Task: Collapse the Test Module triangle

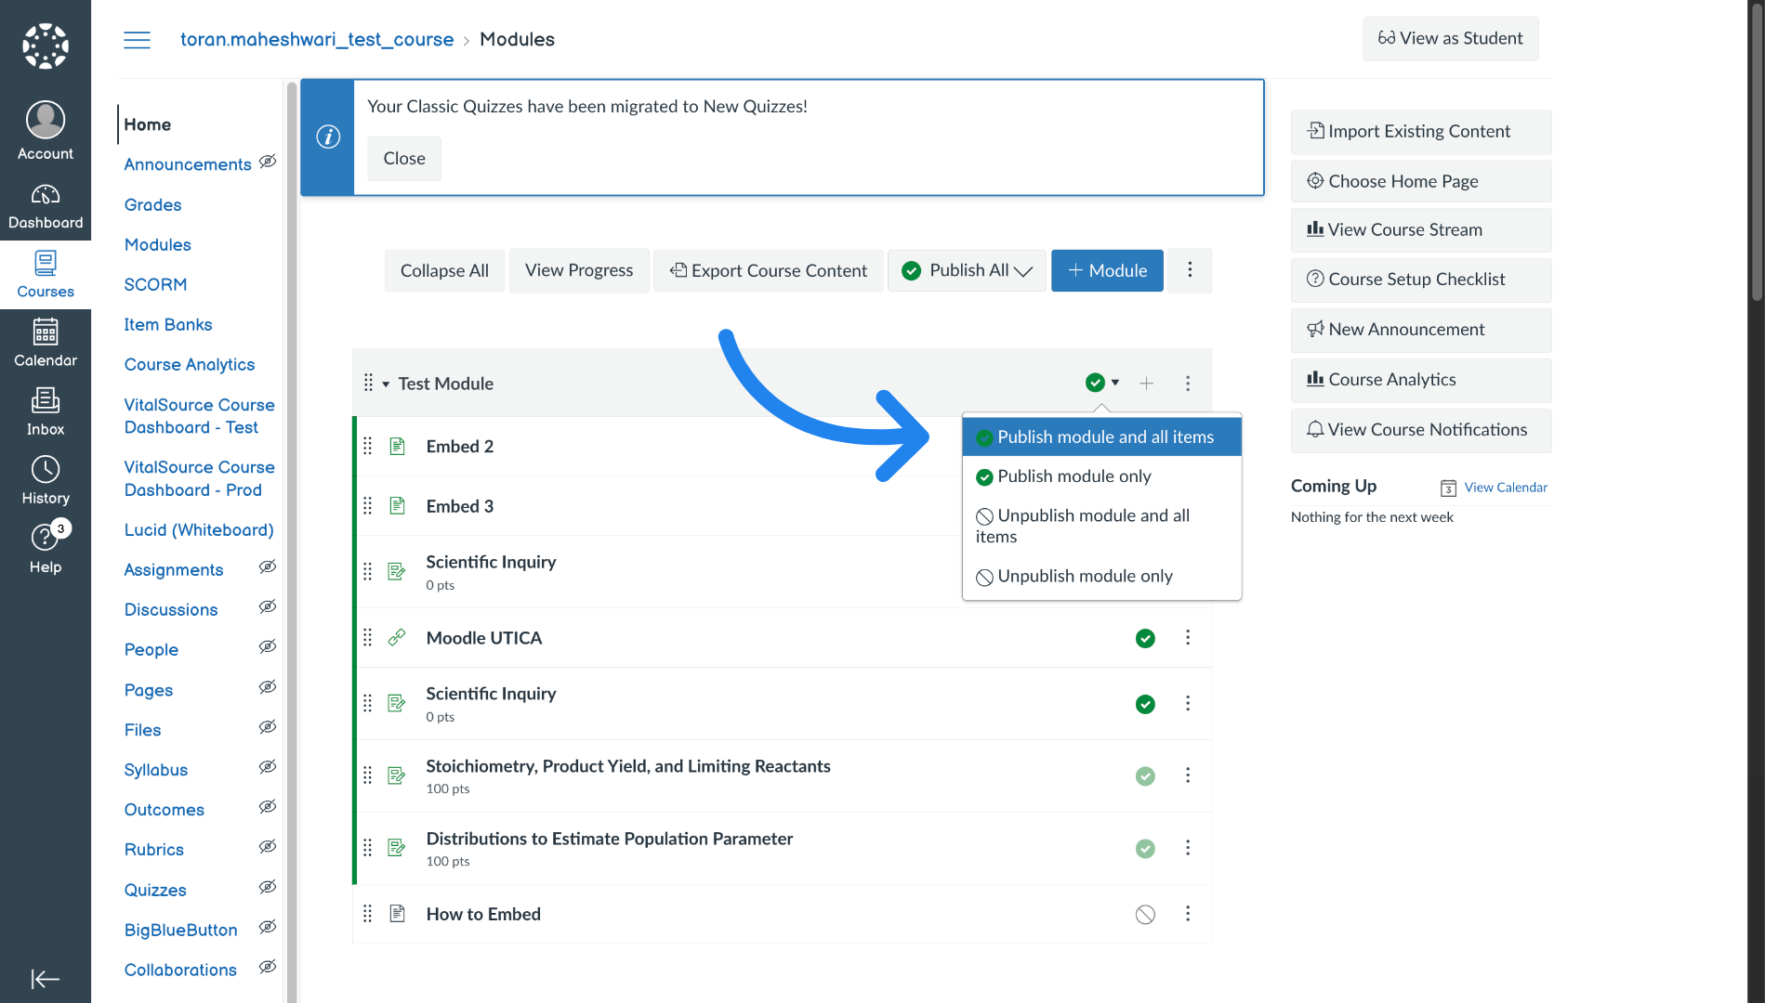Action: tap(386, 384)
